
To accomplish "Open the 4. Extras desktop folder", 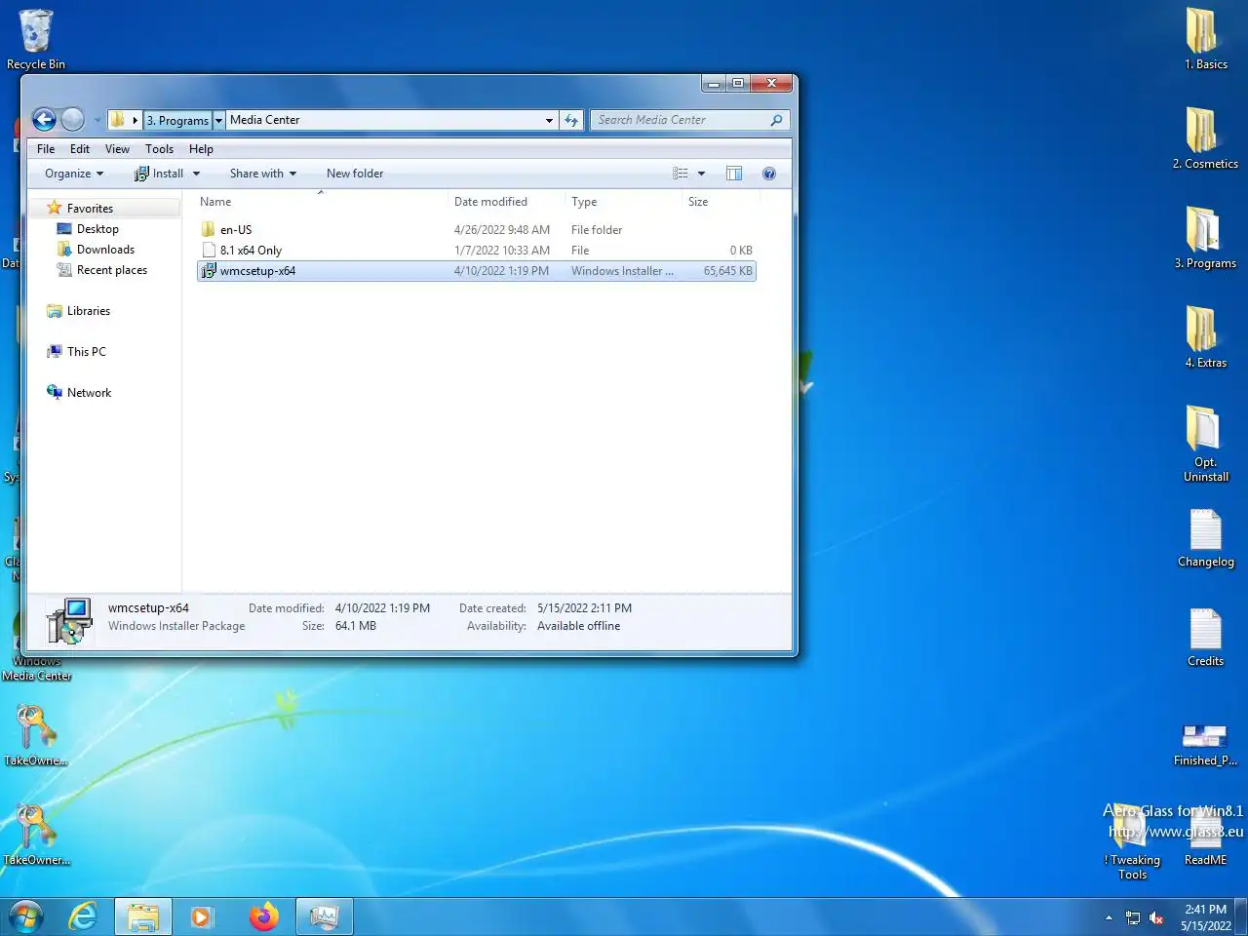I will [x=1206, y=337].
